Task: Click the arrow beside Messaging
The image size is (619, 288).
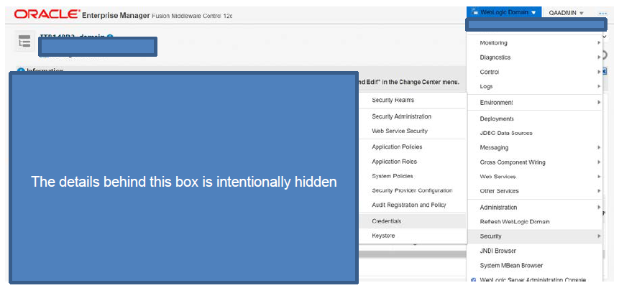Action: tap(599, 147)
